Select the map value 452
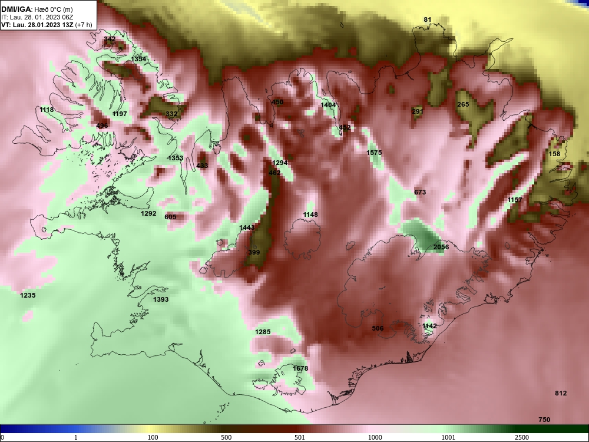The image size is (589, 442). [x=345, y=127]
